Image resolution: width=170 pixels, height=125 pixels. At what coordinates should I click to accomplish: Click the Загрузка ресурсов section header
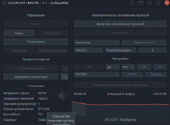[36, 59]
